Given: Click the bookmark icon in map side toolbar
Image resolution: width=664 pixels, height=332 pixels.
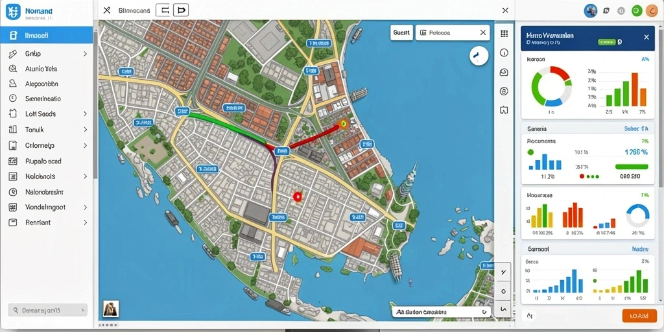Looking at the screenshot, I should coord(504,110).
